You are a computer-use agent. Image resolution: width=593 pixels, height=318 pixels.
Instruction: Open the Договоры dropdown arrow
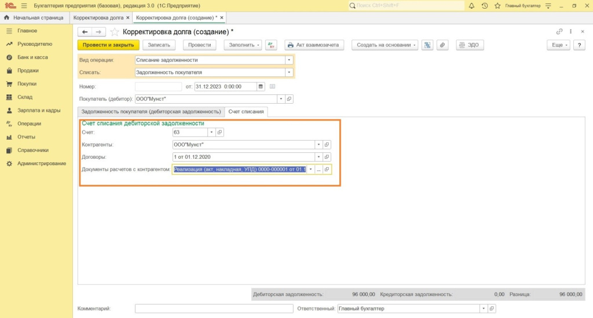coord(318,157)
